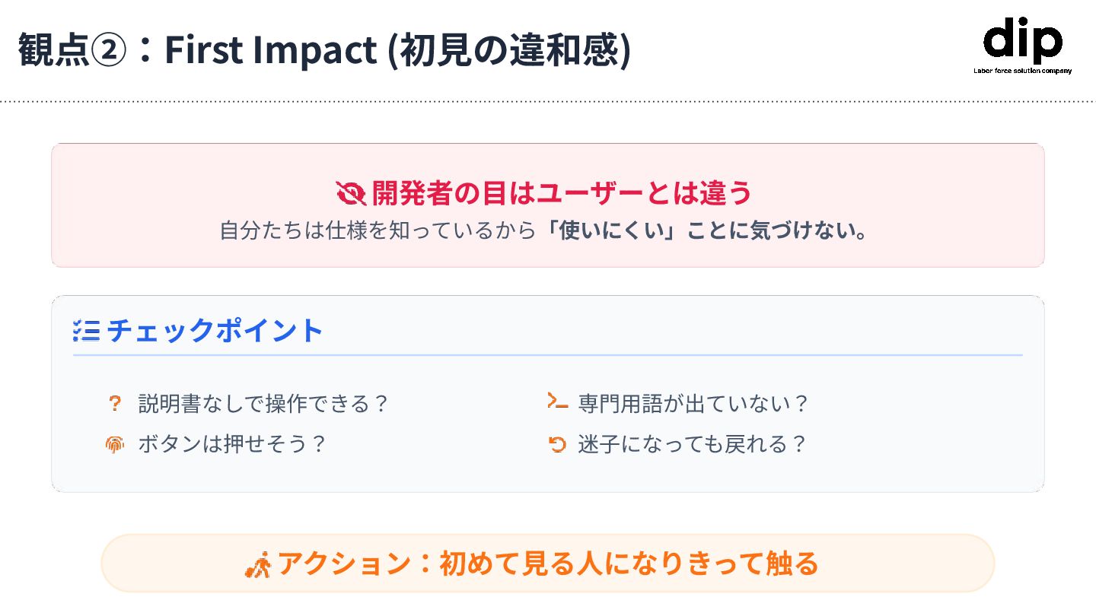Select the blue チェックポイント heading
The height and width of the screenshot is (616, 1096).
215,331
